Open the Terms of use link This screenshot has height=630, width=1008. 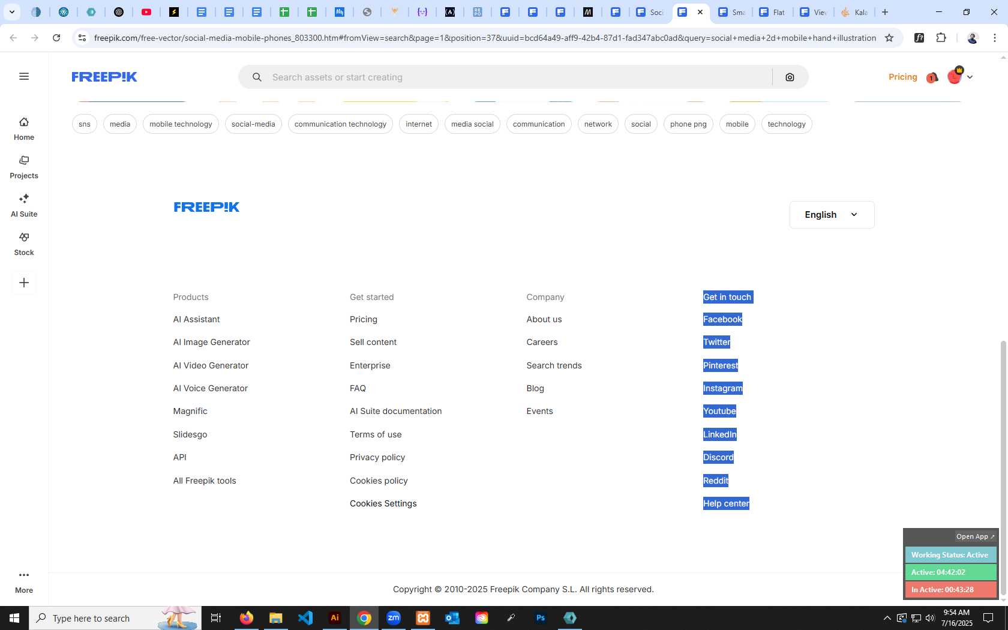tap(376, 434)
